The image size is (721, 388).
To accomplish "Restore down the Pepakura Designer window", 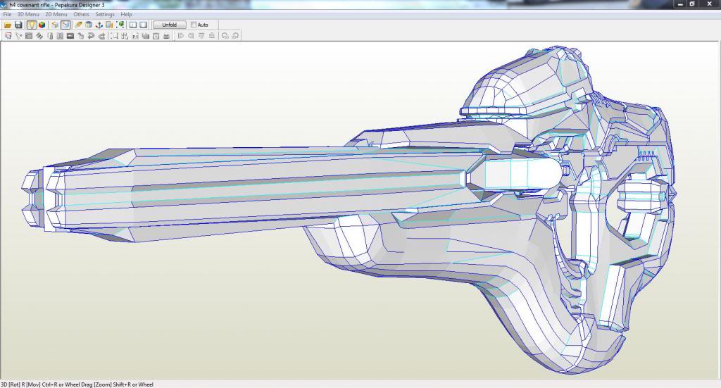I will coord(693,4).
